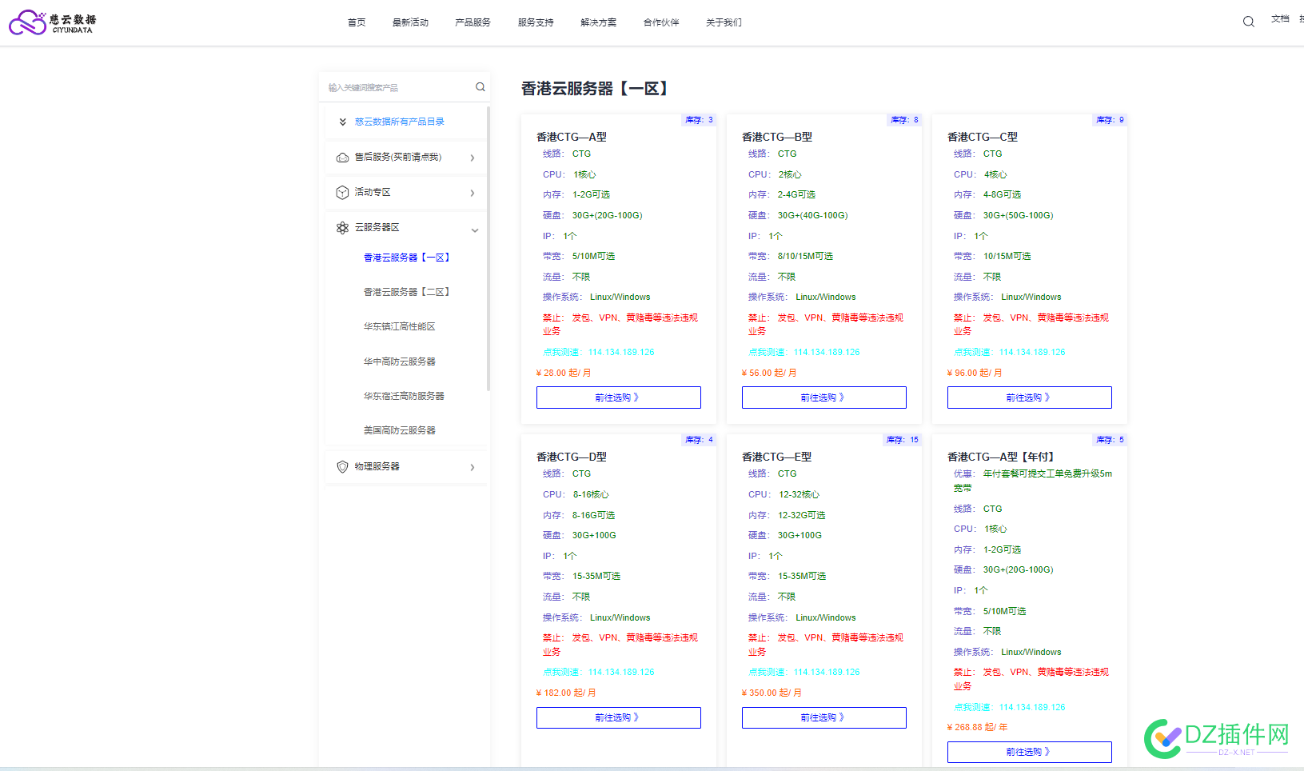Image resolution: width=1304 pixels, height=771 pixels.
Task: Expand the 活动专区 chevron
Action: (473, 193)
